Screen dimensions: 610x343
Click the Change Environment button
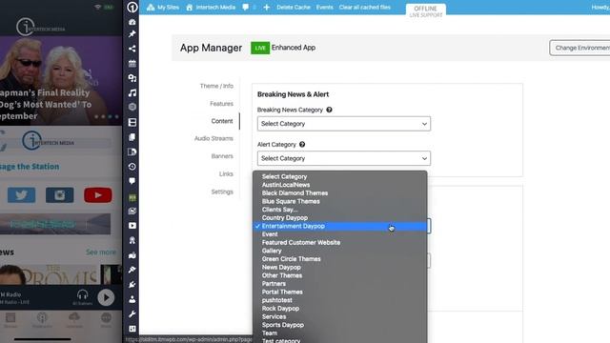[579, 48]
